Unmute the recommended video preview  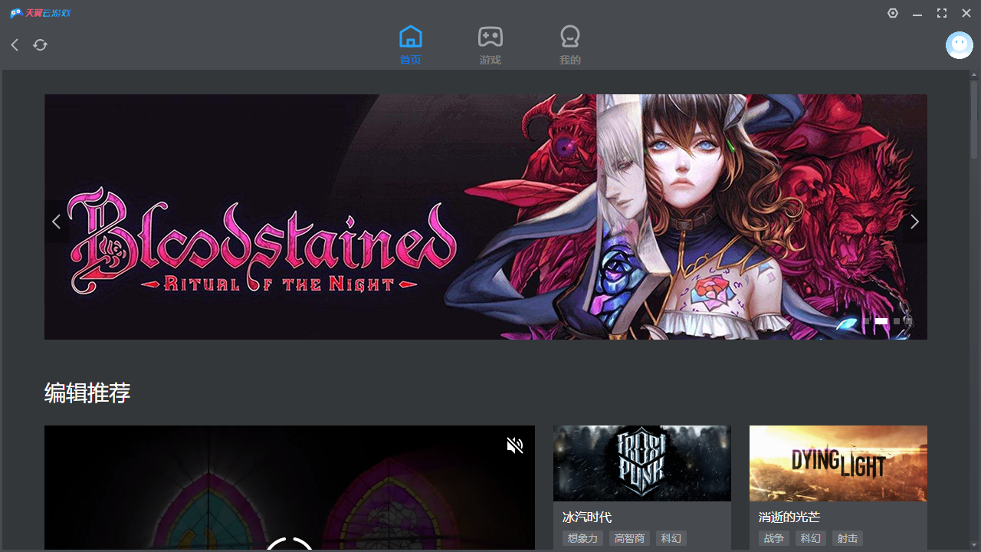[515, 445]
